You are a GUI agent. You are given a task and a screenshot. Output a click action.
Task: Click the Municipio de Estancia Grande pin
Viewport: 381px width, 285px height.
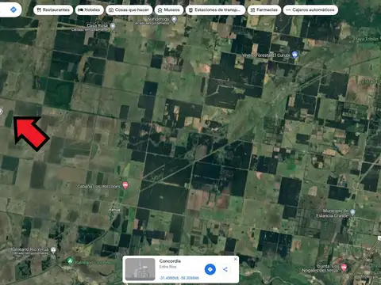352,212
